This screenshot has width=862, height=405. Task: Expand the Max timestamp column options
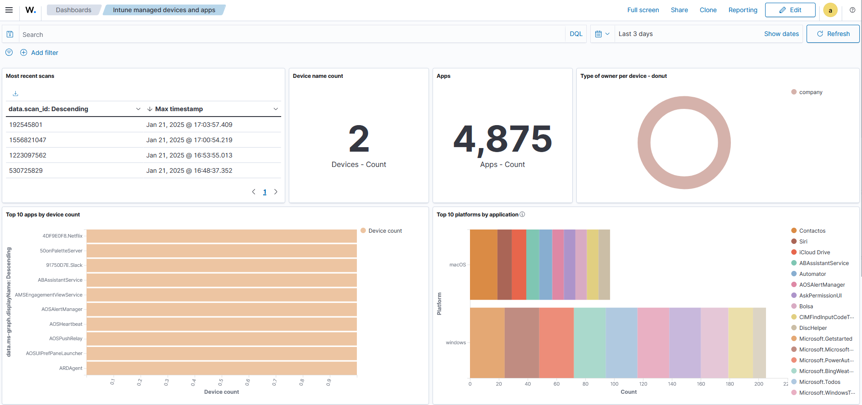(275, 109)
